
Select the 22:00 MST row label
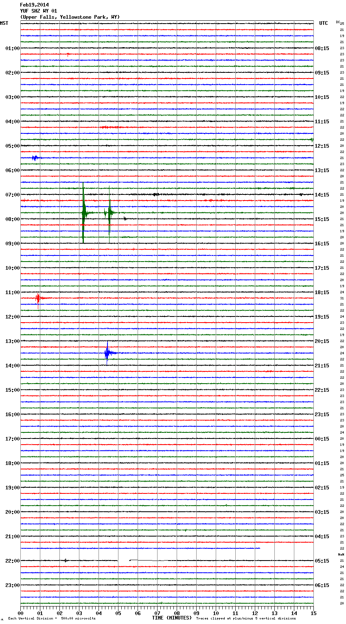pyautogui.click(x=12, y=561)
